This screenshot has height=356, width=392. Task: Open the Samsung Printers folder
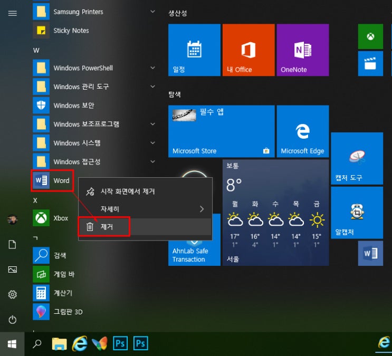pos(94,12)
